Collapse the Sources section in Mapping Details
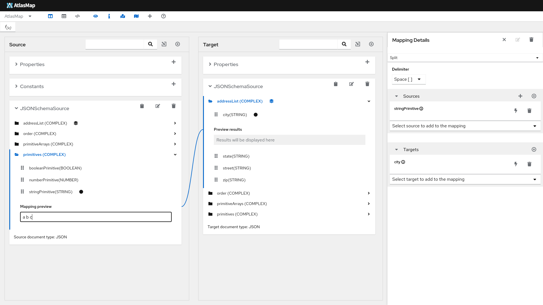Image resolution: width=543 pixels, height=305 pixels. point(397,96)
